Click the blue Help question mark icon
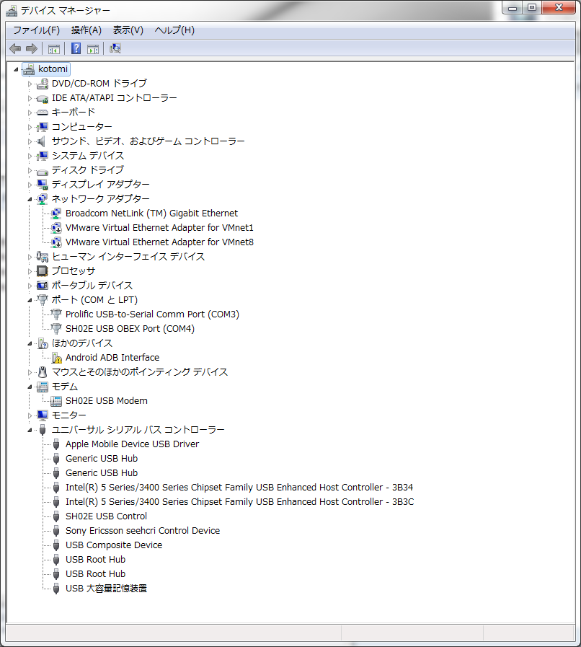Screen dimensions: 581x647 [76, 48]
